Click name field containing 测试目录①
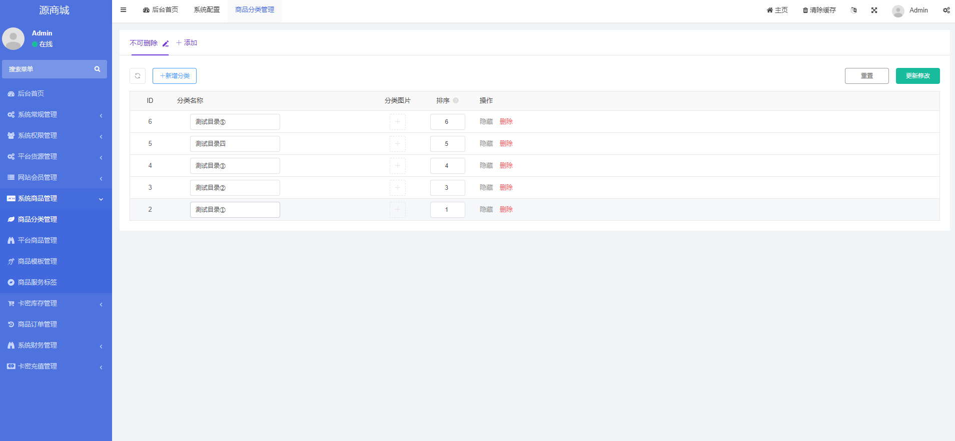The image size is (955, 441). tap(235, 210)
